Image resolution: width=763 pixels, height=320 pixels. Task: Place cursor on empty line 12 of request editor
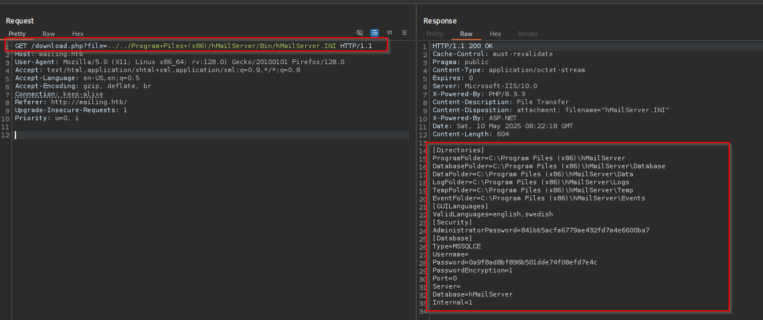click(x=211, y=135)
